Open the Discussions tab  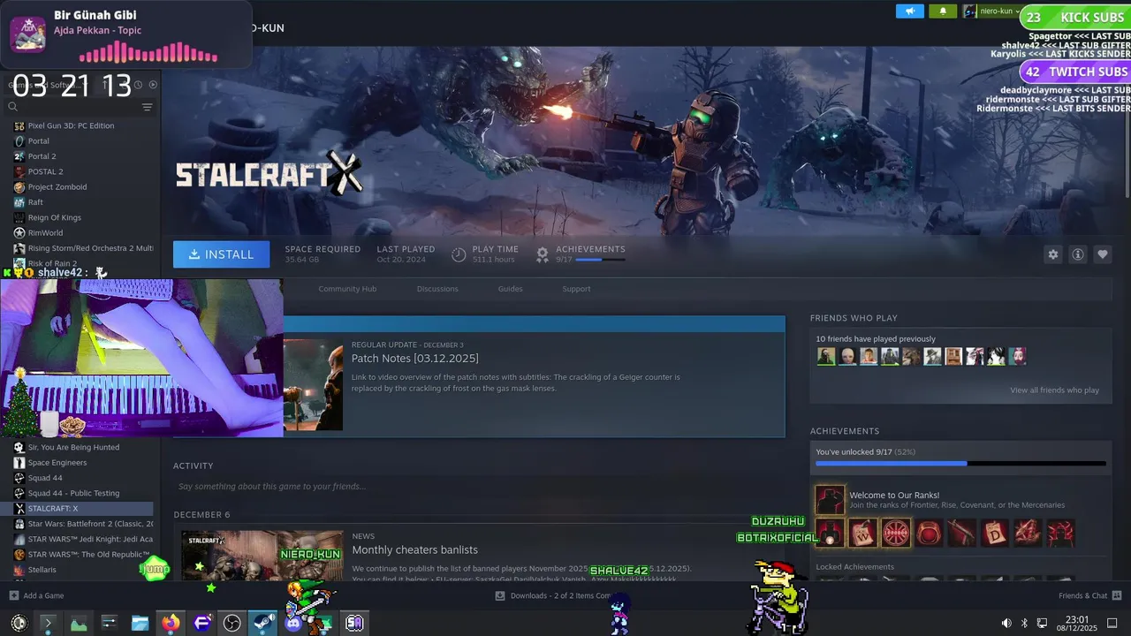click(x=437, y=289)
